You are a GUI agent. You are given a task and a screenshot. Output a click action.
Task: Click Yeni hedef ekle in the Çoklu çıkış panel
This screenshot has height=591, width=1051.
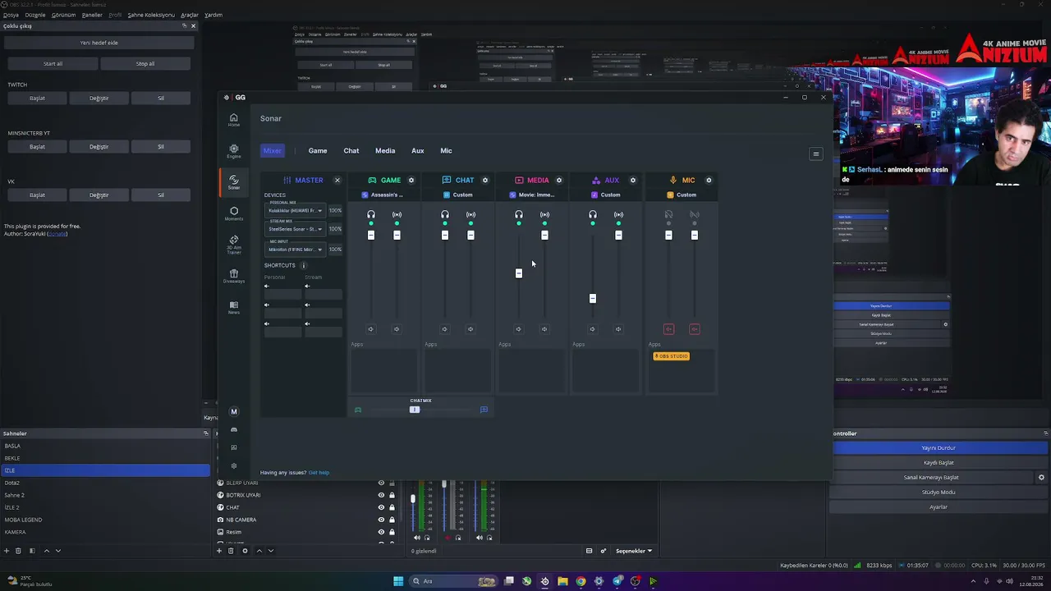coord(99,43)
